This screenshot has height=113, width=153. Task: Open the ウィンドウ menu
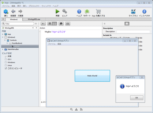pyautogui.click(x=46, y=6)
